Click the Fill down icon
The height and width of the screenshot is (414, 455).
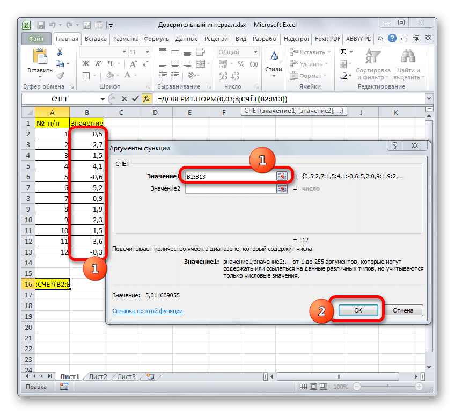point(343,63)
